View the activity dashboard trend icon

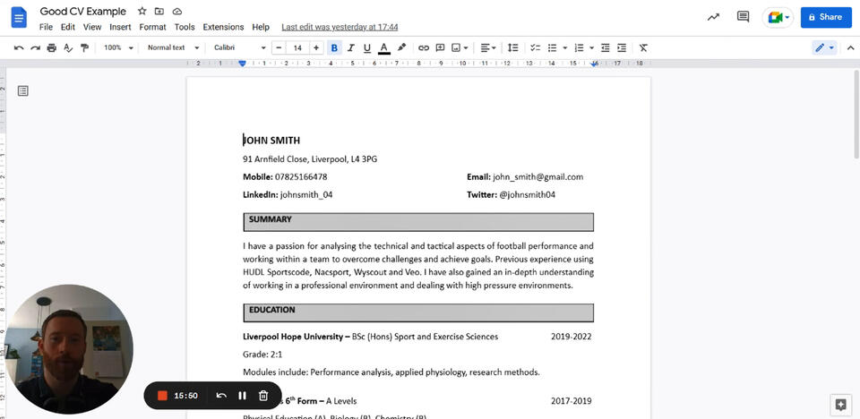pyautogui.click(x=713, y=17)
